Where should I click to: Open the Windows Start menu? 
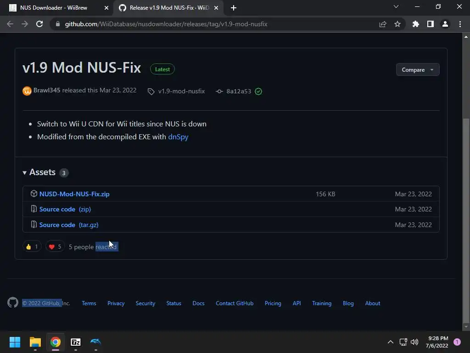(x=15, y=342)
